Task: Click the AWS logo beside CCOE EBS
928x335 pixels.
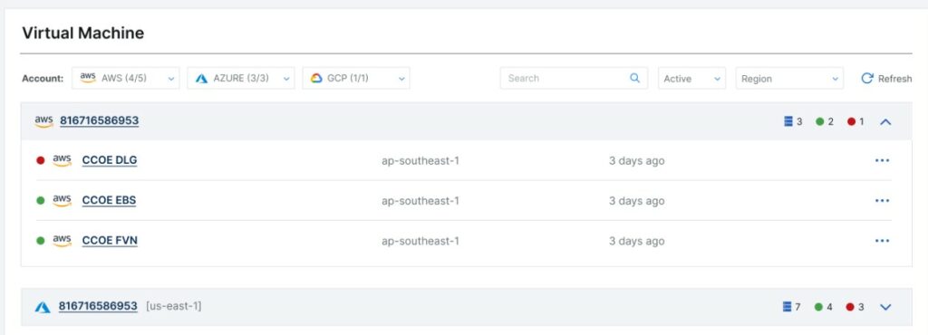Action: [x=63, y=201]
